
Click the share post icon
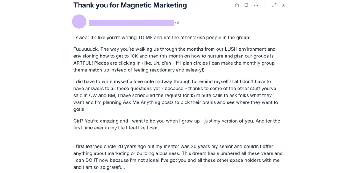[x=237, y=5]
